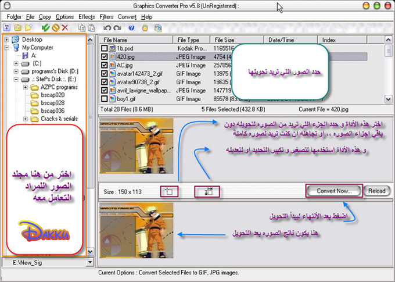Click the red X delete icon
Screen dimensions: 395x282
pos(65,27)
